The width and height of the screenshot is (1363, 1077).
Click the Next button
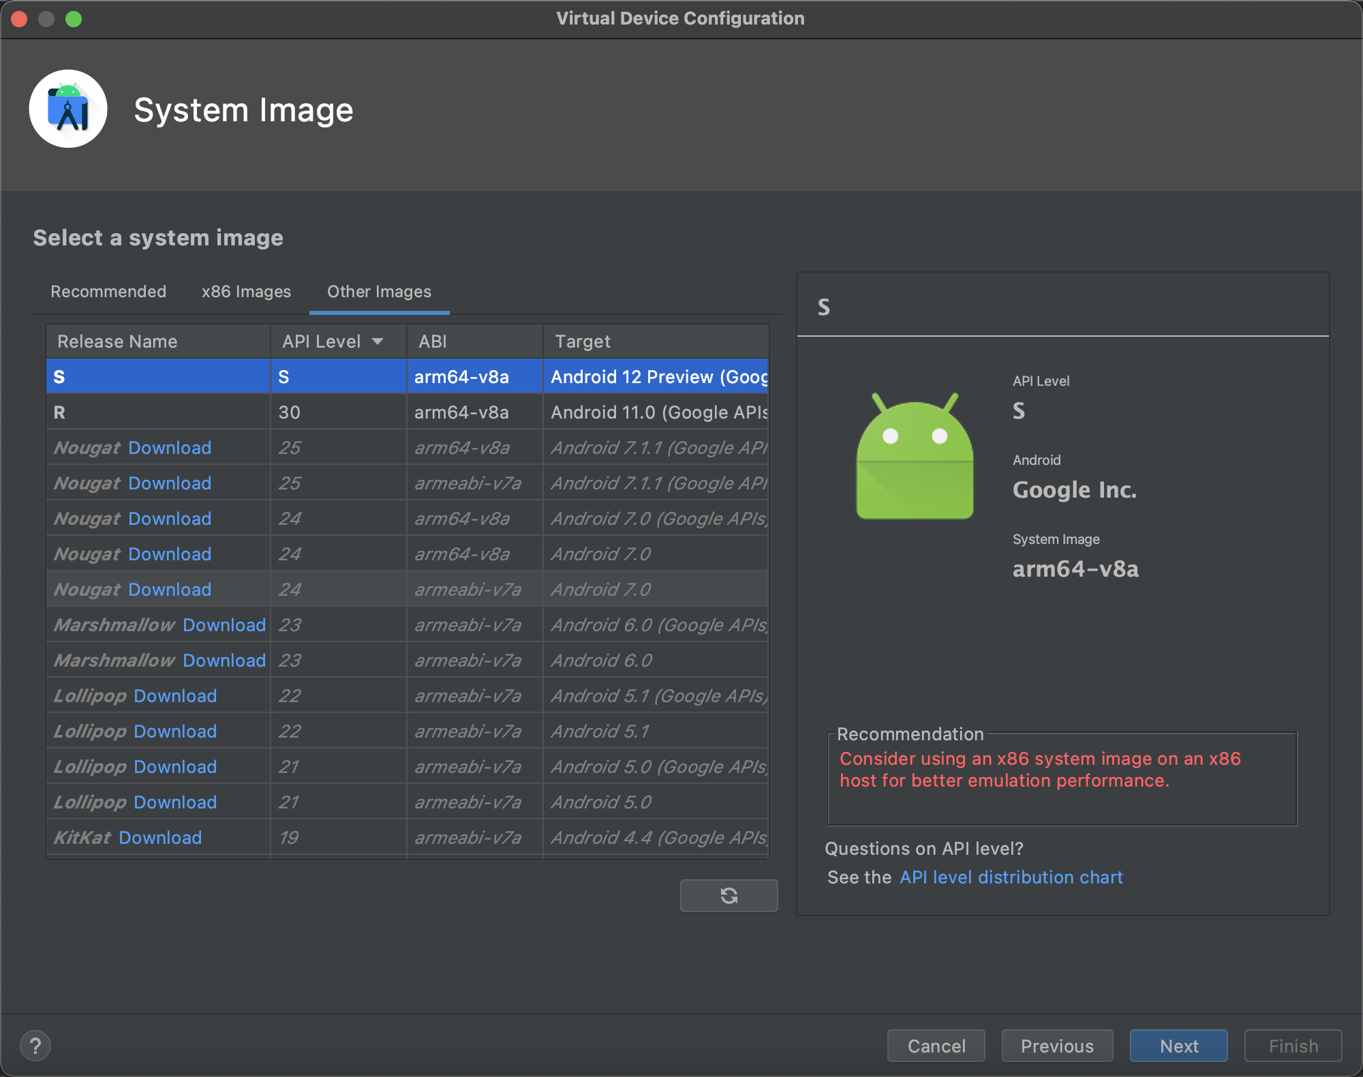(1178, 1045)
